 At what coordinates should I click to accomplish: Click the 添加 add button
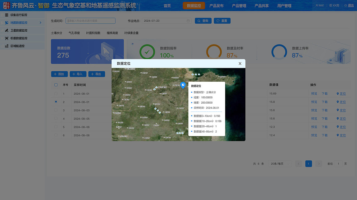point(59,74)
